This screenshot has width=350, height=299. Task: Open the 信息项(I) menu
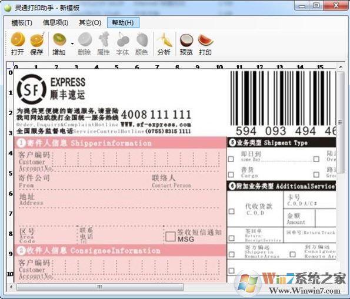click(55, 23)
